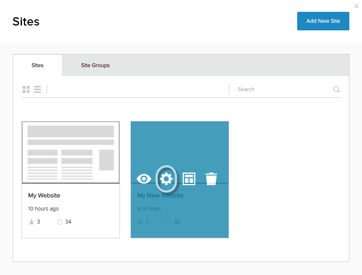Delete My New Website with trash icon
The height and width of the screenshot is (275, 362).
click(x=211, y=179)
